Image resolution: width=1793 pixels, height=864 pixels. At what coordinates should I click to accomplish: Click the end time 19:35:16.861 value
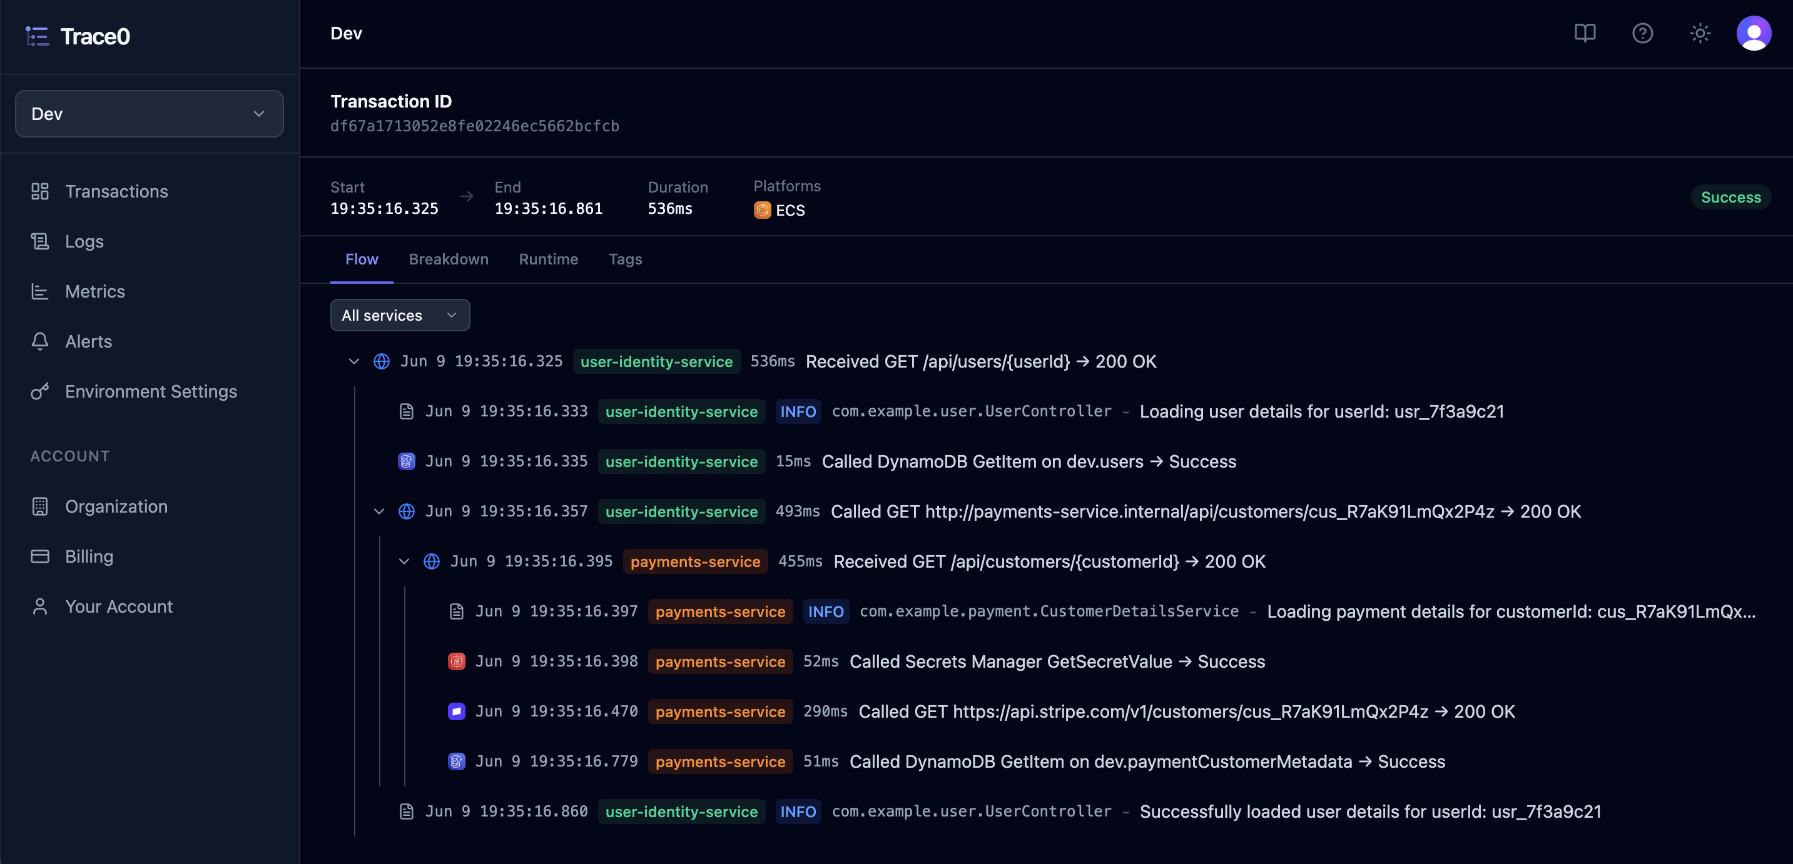(x=549, y=209)
